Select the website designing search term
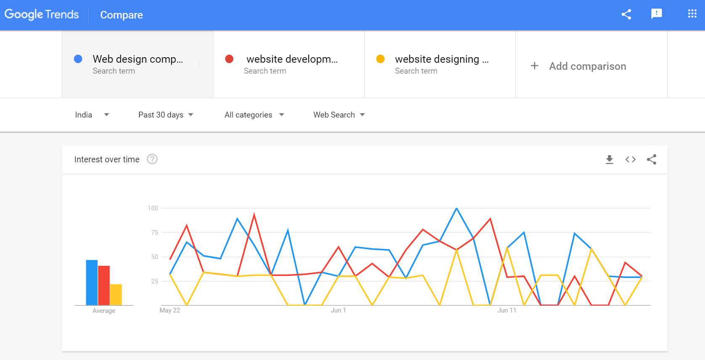This screenshot has width=705, height=360. (x=440, y=64)
